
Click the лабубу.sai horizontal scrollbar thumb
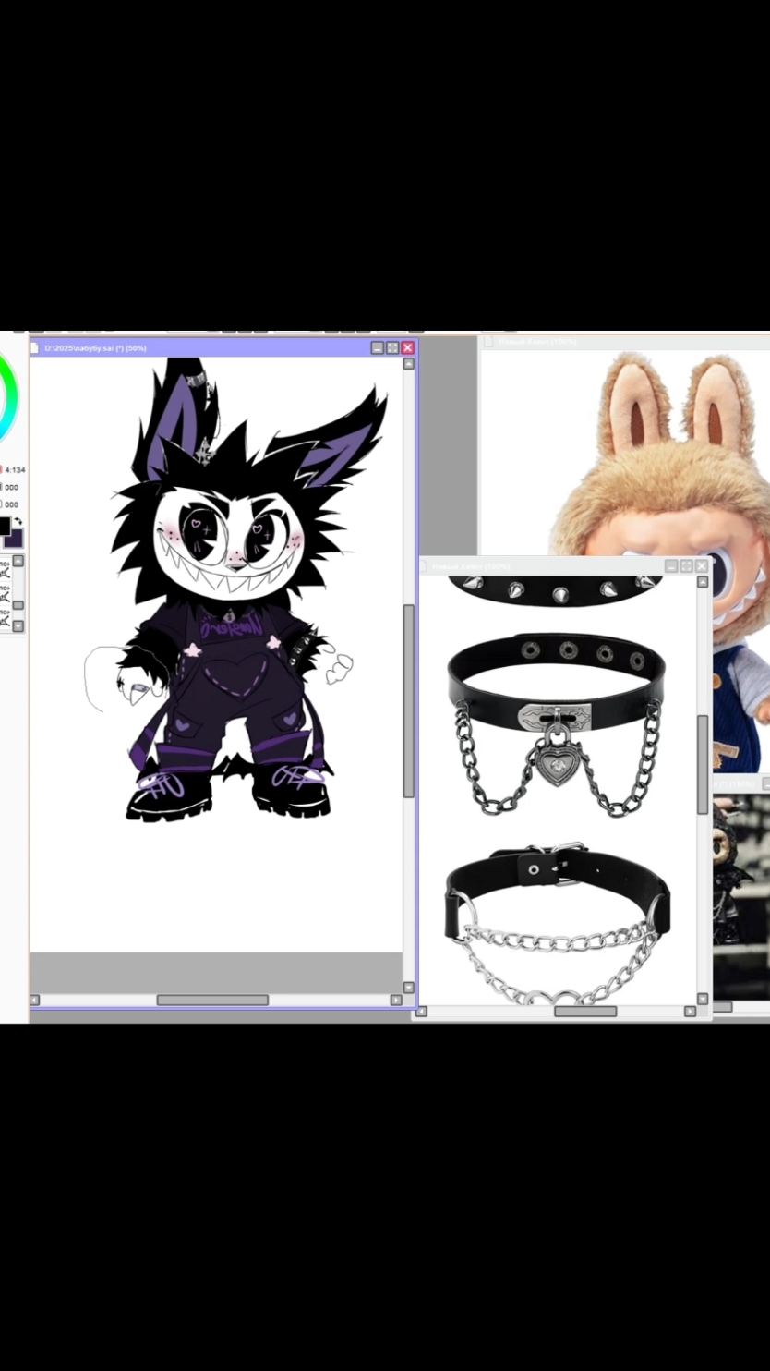(212, 1000)
